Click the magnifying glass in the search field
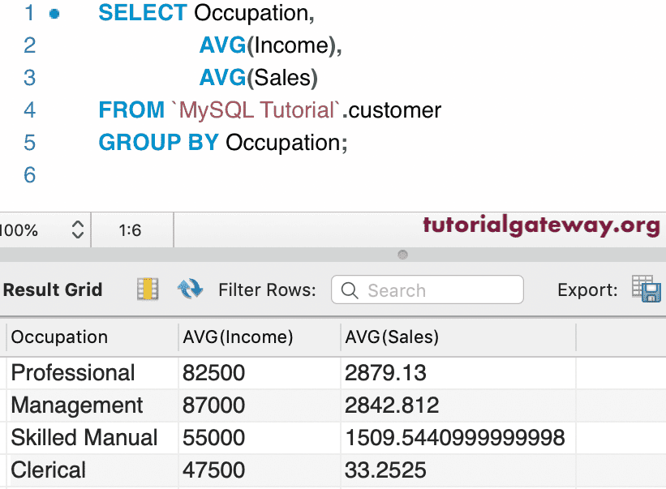 (349, 290)
